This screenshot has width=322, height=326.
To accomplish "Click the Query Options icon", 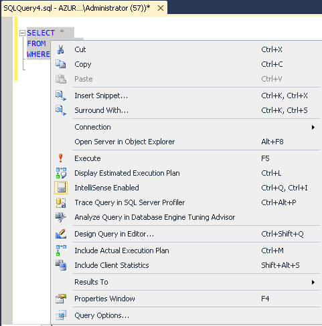I will click(61, 315).
